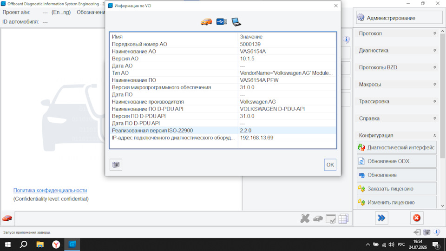Screen dimensions: 446x251
Task: Click the VOLKSWAGEN D-PDU-API value
Action: point(272,109)
